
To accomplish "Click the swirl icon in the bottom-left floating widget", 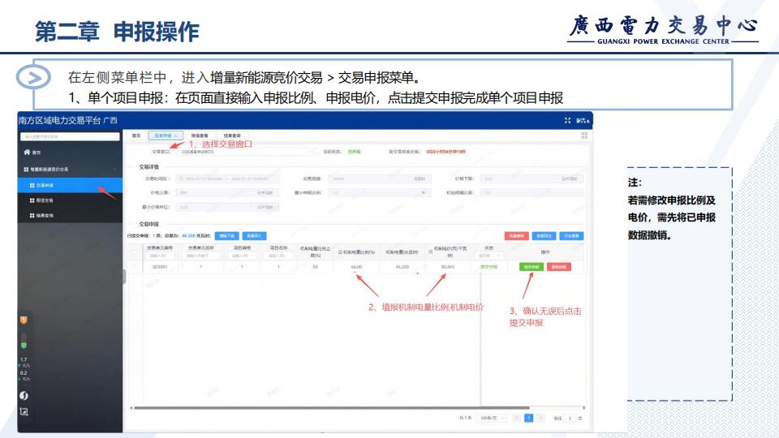I will 24,395.
